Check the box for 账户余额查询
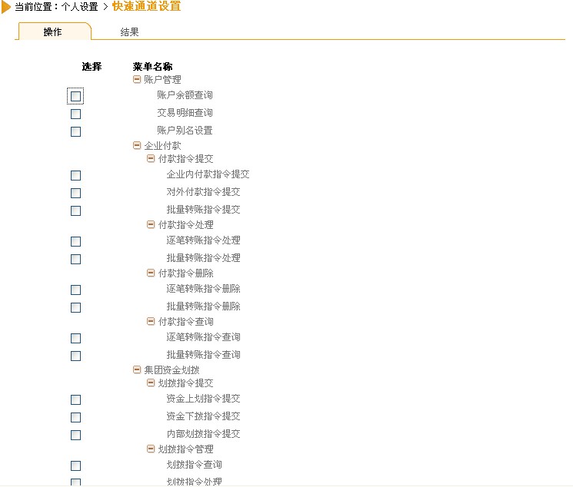The image size is (573, 487). click(x=75, y=96)
